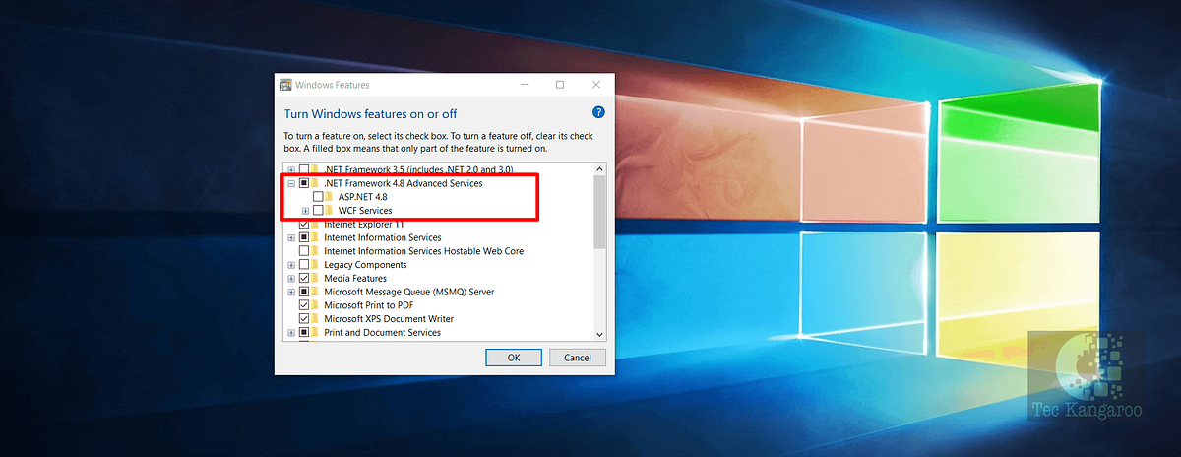1181x457 pixels.
Task: Select the 'Legacy Components' label
Action: (x=365, y=265)
